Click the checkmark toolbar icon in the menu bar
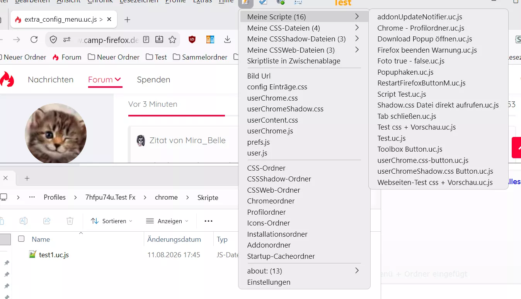 click(263, 3)
